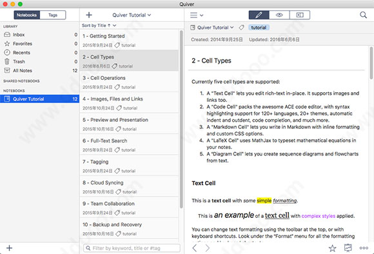Open Trash in the library
This screenshot has height=254, width=374.
pyautogui.click(x=39, y=61)
